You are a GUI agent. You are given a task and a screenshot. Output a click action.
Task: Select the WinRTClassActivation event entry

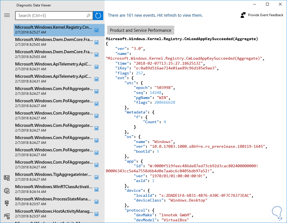[54, 189]
